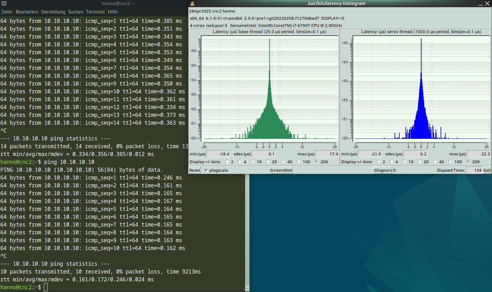Viewport: 492px width, 292px height.
Task: Click the final terminal prompt cursor
Action: click(46, 287)
